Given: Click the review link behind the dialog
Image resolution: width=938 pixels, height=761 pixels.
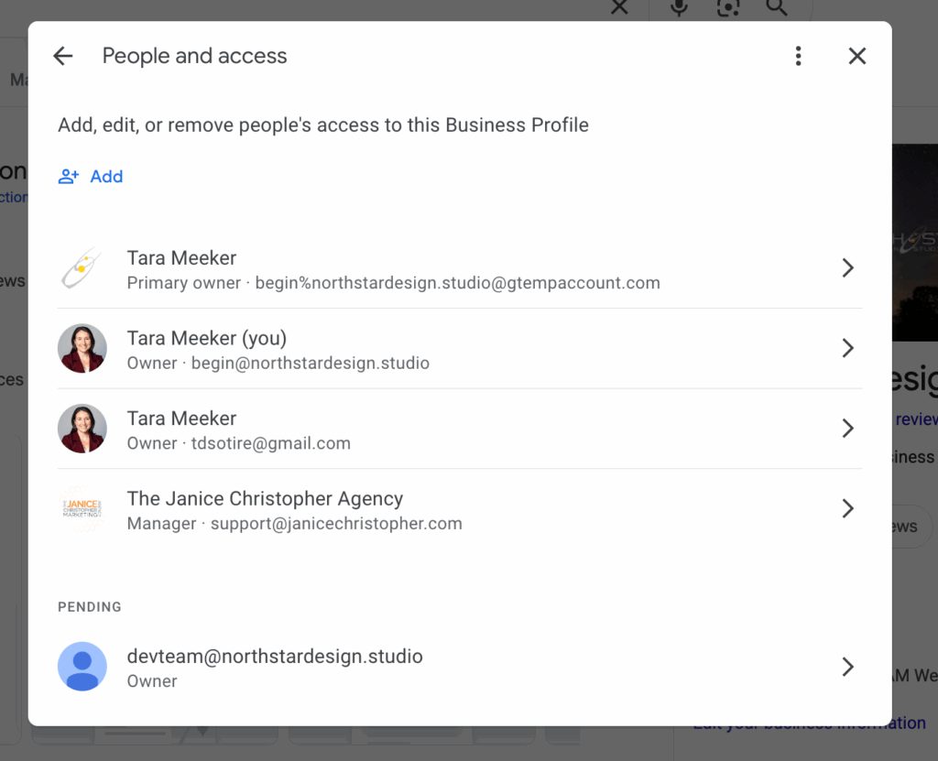Looking at the screenshot, I should click(x=919, y=419).
